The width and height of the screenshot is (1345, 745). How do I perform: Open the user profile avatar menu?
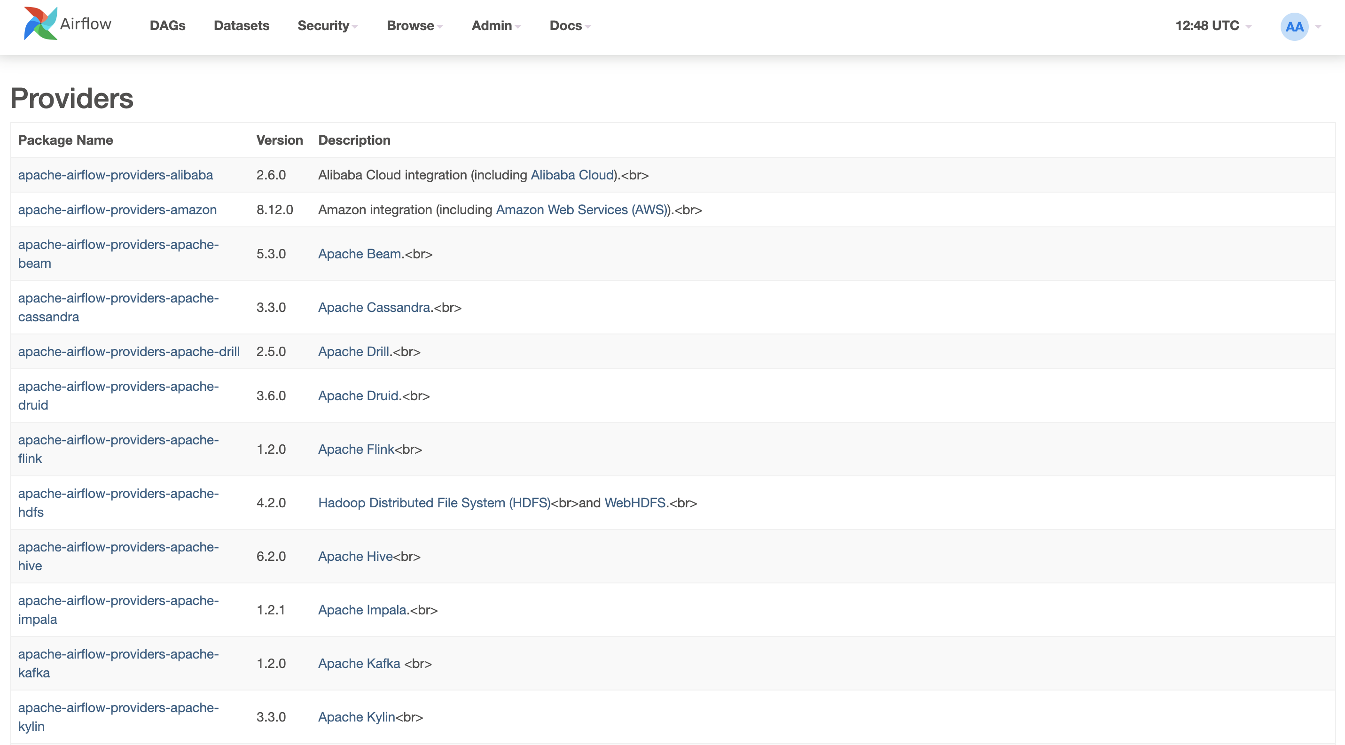pos(1294,25)
